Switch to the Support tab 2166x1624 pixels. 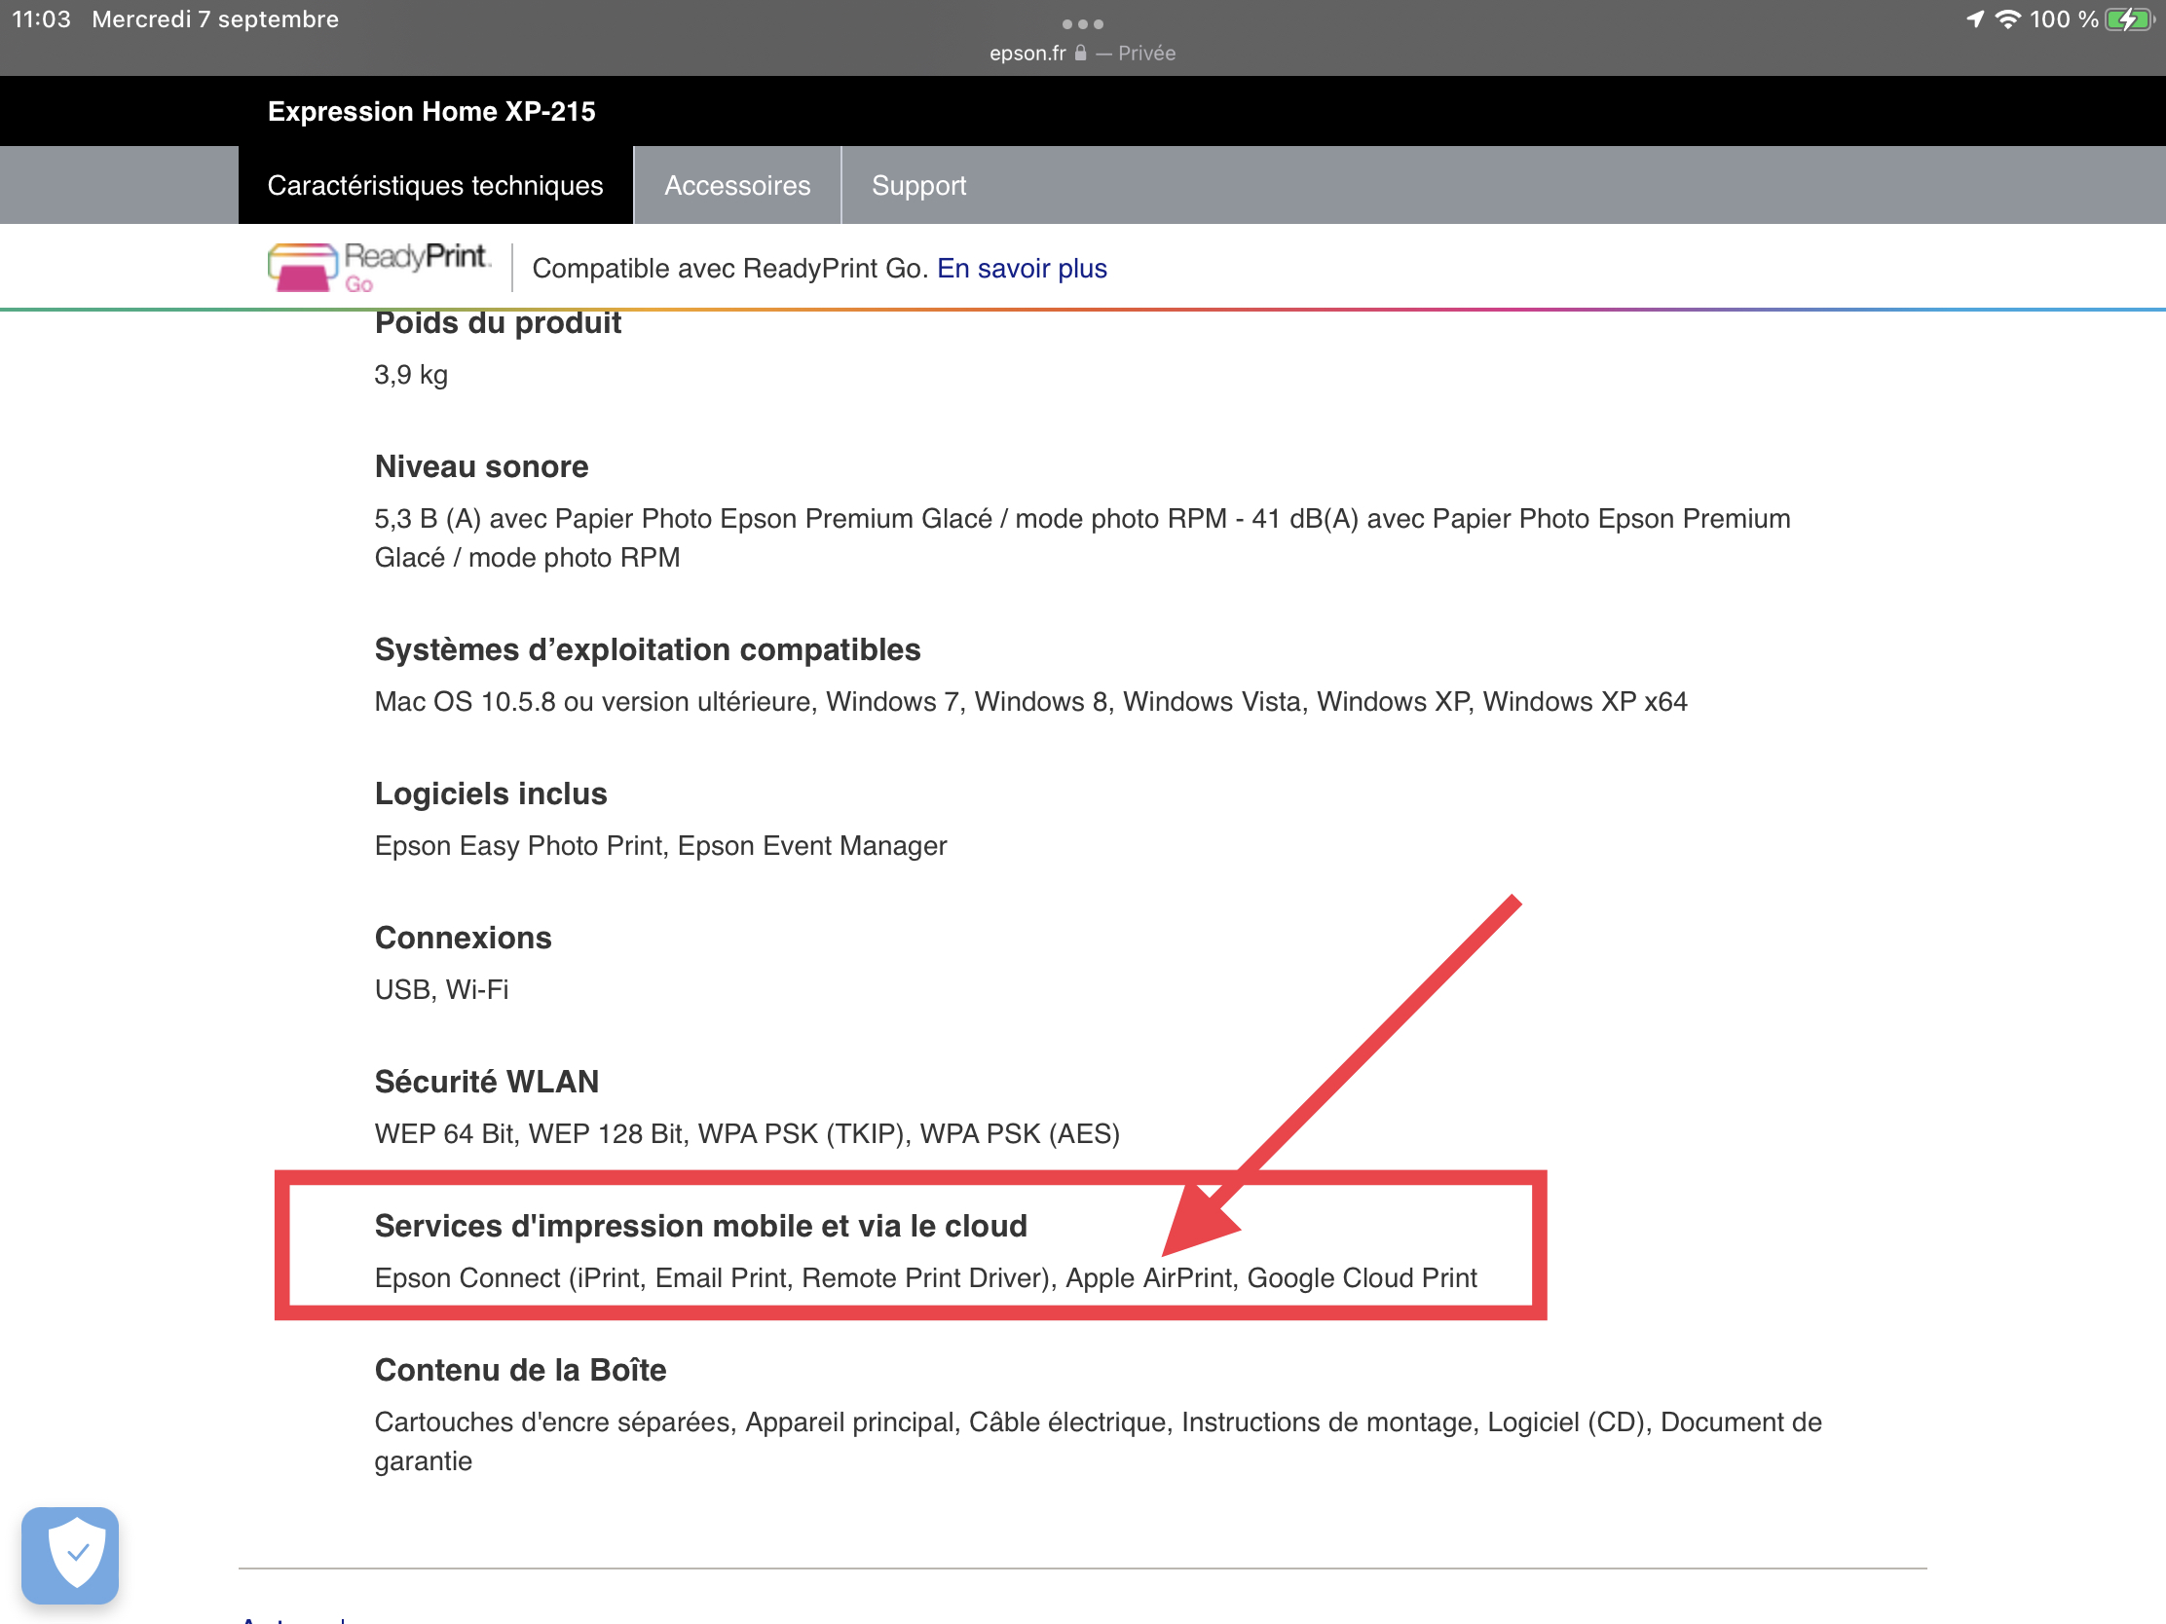pos(917,185)
